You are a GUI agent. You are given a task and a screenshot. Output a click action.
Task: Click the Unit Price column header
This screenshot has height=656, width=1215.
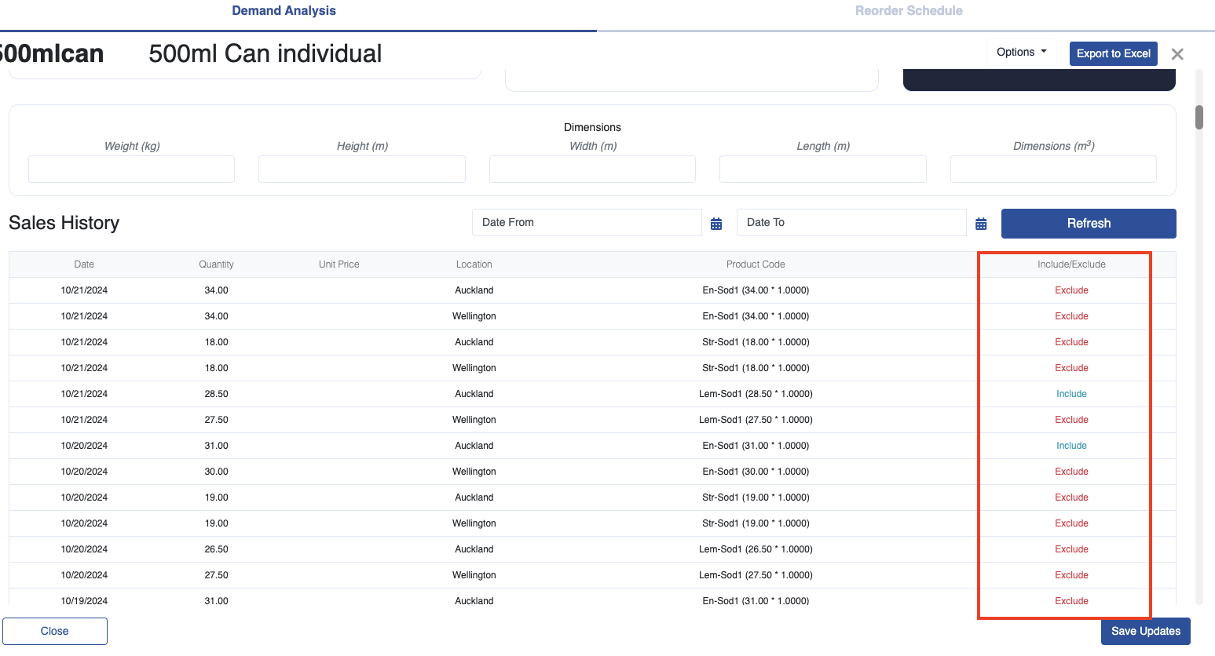point(339,264)
